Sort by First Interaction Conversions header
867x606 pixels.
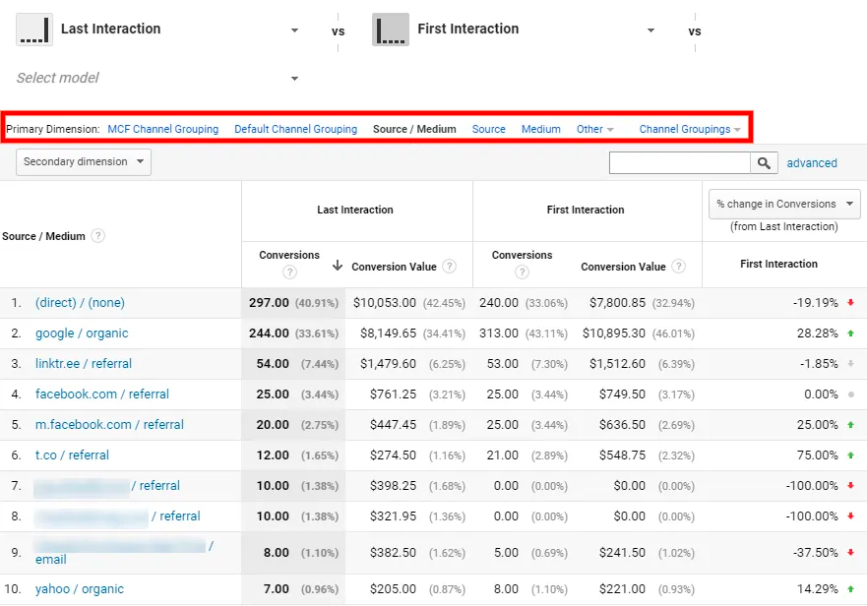coord(522,255)
